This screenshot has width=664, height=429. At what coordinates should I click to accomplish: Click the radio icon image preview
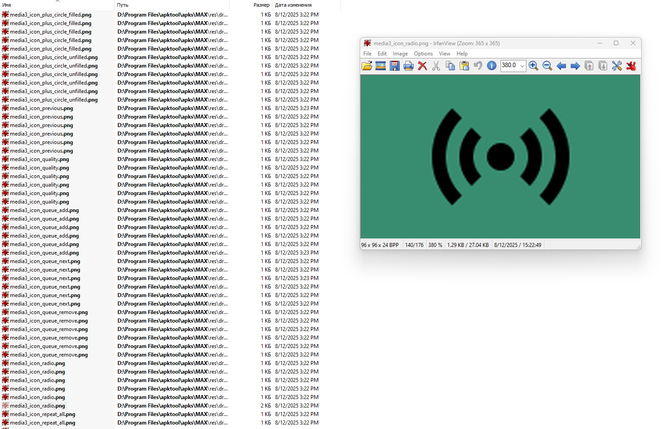tap(500, 157)
